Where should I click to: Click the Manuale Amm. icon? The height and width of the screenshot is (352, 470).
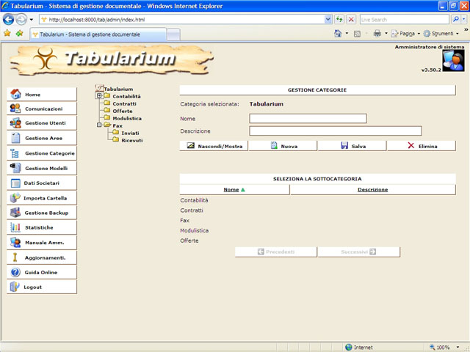click(15, 243)
